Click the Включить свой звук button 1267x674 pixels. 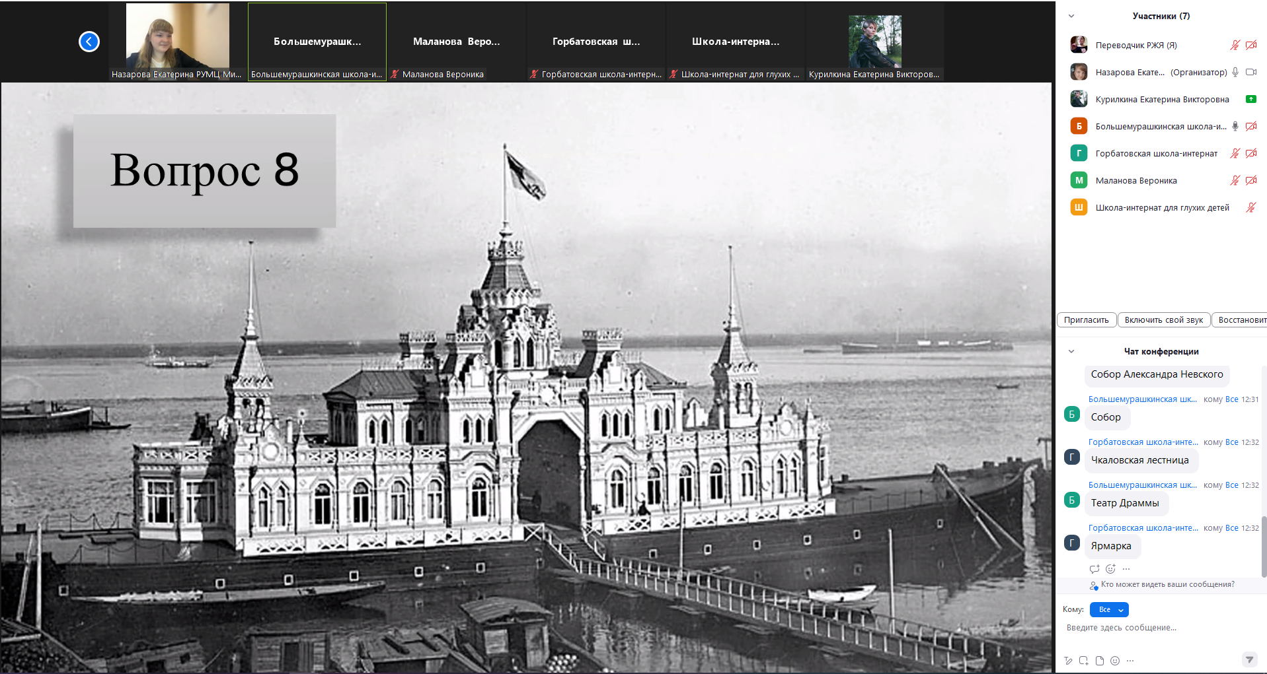pos(1163,320)
